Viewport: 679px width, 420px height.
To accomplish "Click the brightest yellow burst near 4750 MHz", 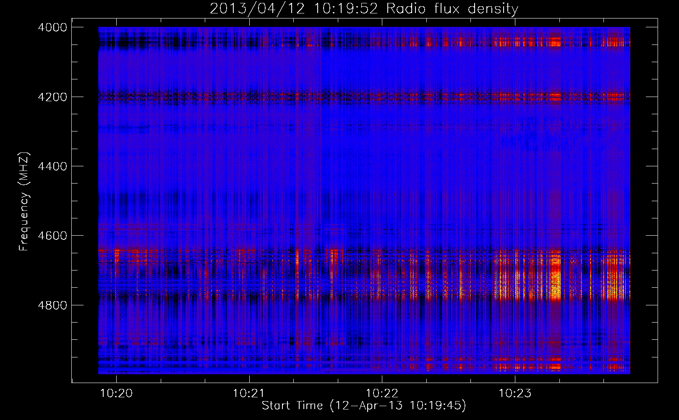I will click(555, 286).
